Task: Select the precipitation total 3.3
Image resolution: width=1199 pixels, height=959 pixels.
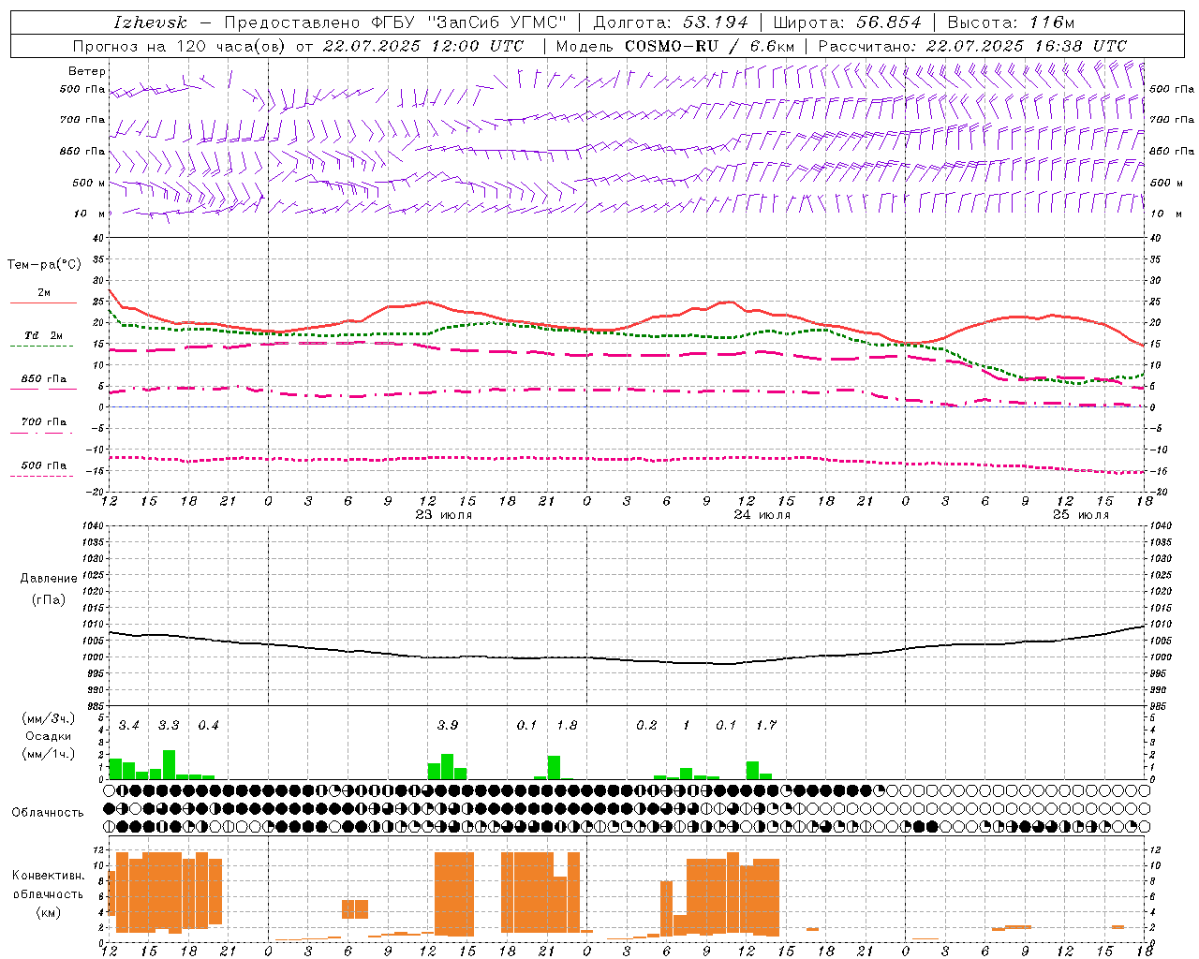Action: (169, 726)
